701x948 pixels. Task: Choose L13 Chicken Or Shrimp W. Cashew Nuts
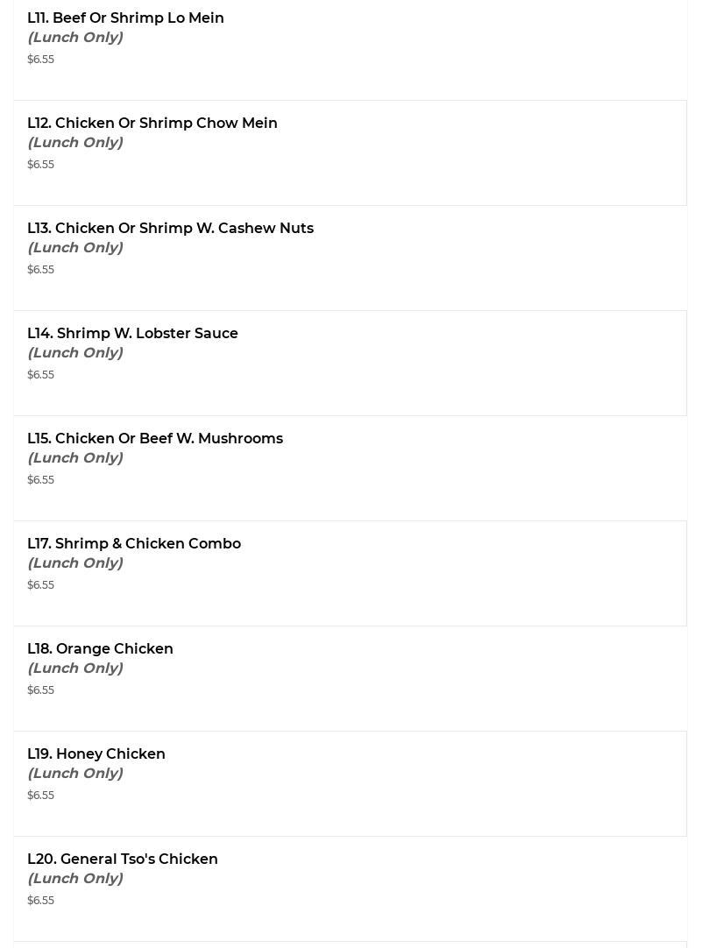(170, 228)
